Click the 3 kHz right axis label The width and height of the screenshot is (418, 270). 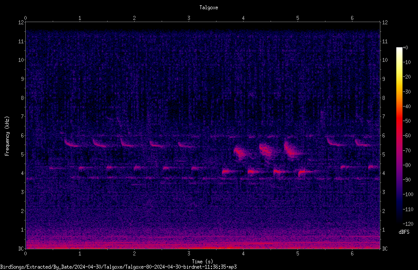[x=384, y=192]
